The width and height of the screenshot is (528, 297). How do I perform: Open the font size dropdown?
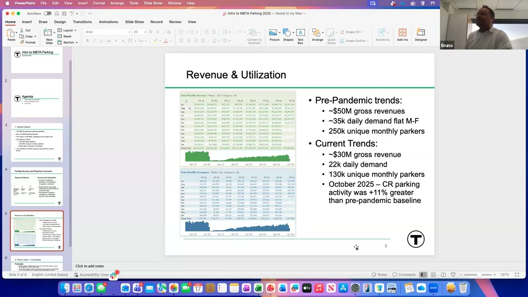point(144,32)
